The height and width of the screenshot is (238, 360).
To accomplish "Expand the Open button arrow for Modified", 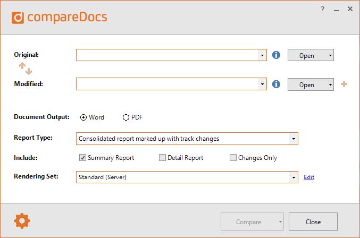I will 330,84.
